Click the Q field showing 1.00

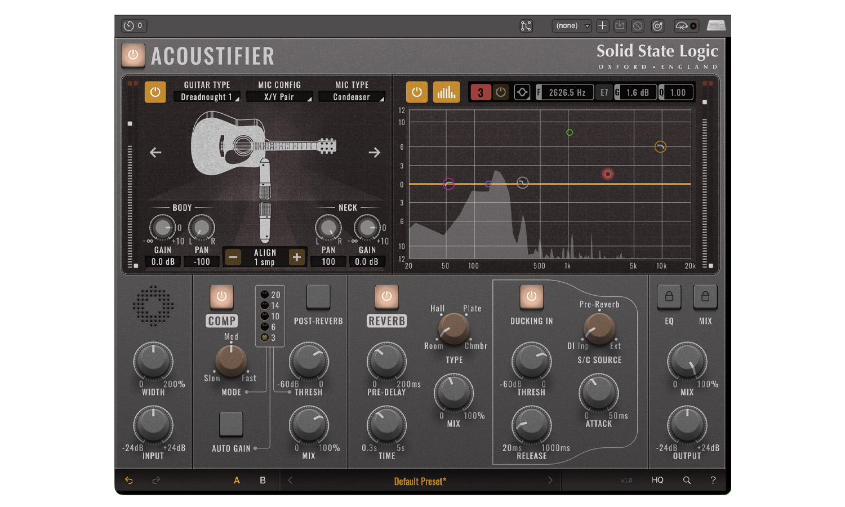675,92
